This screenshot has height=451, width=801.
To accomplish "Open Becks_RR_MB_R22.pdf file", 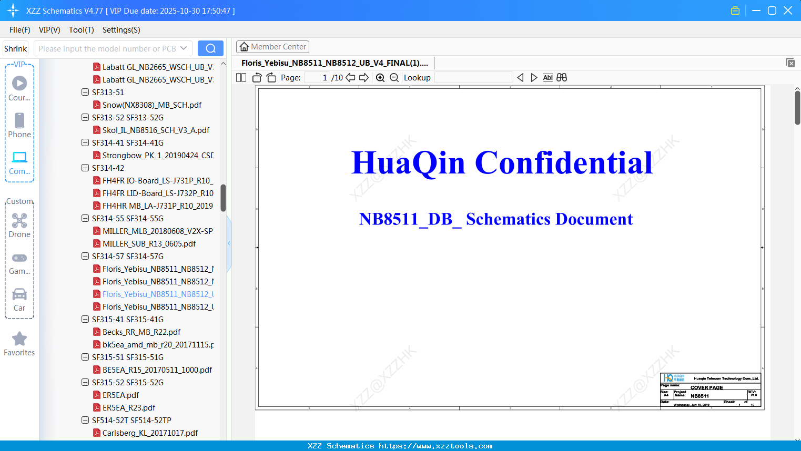I will pos(141,332).
